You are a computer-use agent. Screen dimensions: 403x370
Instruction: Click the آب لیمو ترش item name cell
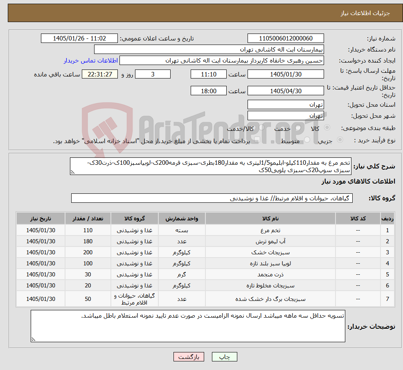(x=270, y=241)
